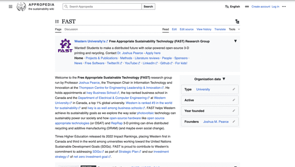295x167 pixels.
Task: Open the Strategic Plan link
Action: 130,152
